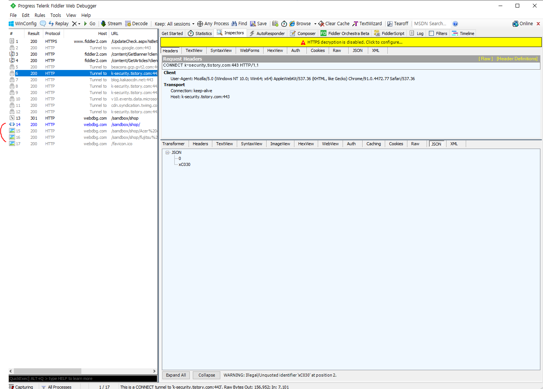Image resolution: width=543 pixels, height=389 pixels.
Task: Toggle Capturing in the status bar
Action: tap(21, 387)
